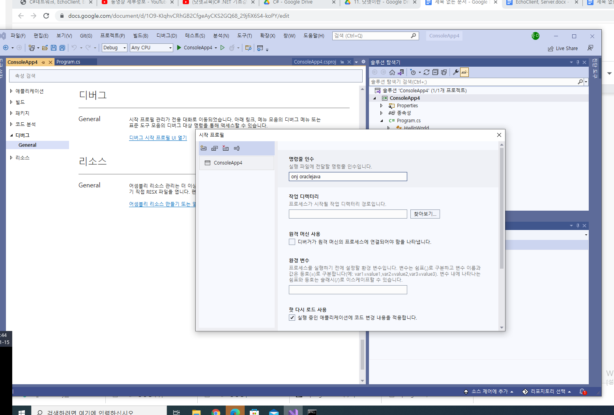The height and width of the screenshot is (415, 614).
Task: Start without debugging using the outline play icon
Action: click(x=223, y=48)
